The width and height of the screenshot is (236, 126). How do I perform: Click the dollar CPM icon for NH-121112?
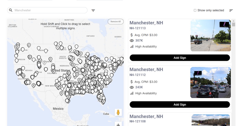pos(132,82)
